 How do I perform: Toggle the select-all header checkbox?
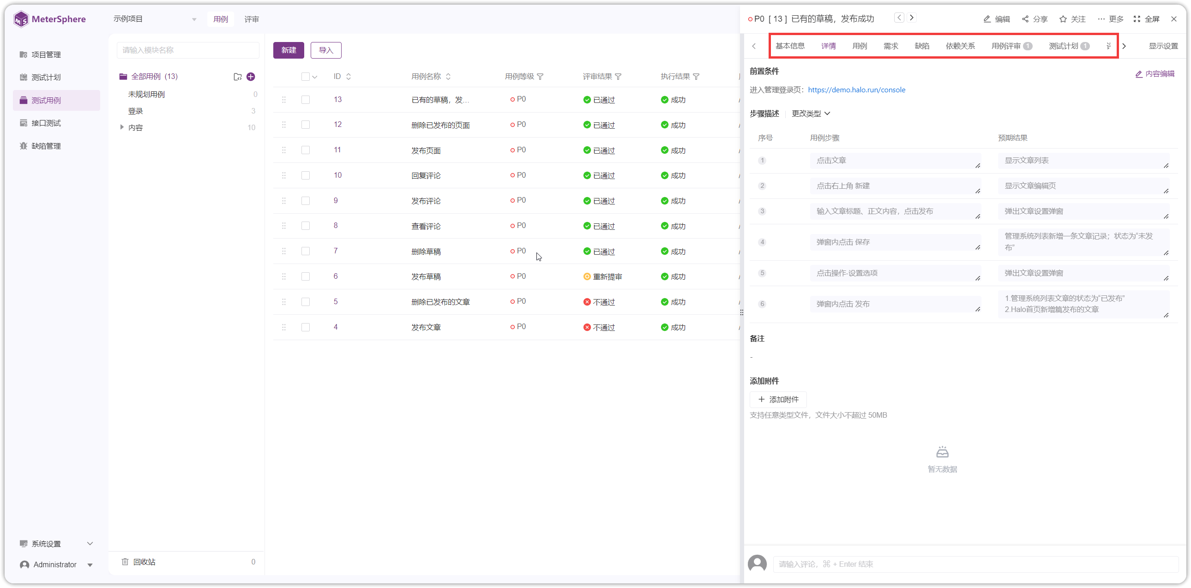click(306, 77)
